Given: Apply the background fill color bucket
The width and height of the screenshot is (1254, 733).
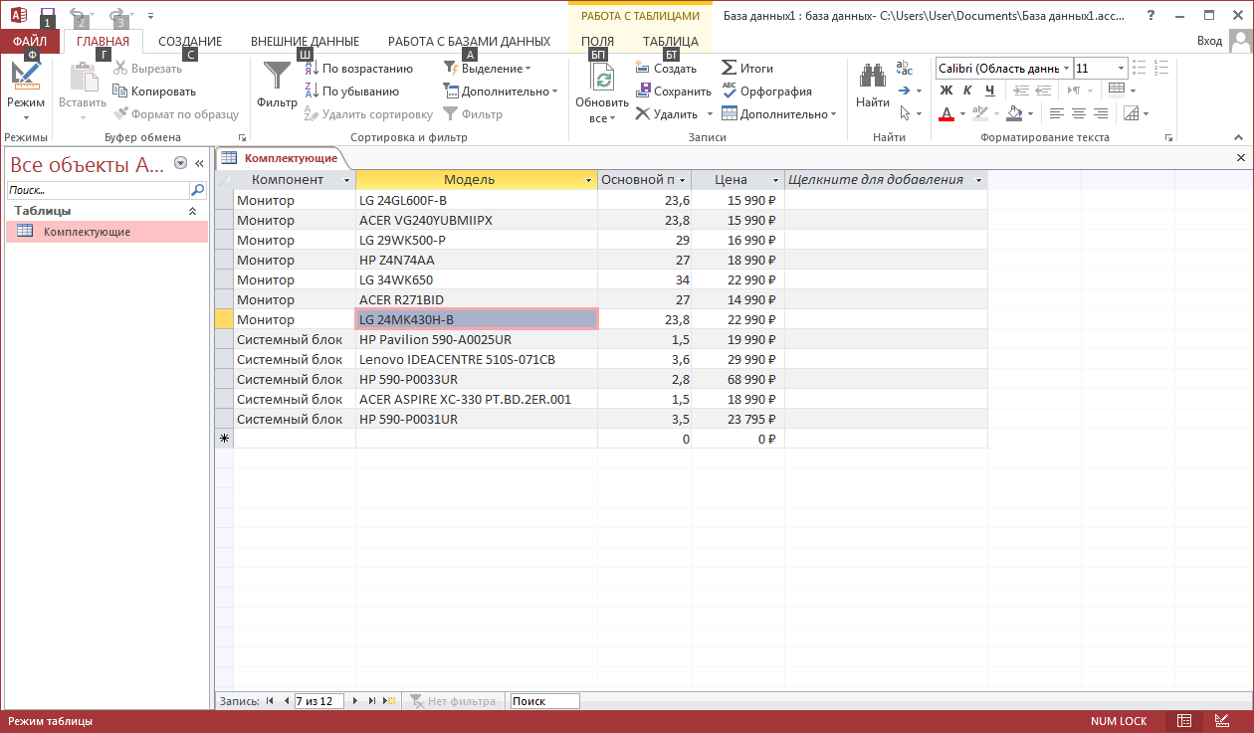Looking at the screenshot, I should pyautogui.click(x=1015, y=113).
